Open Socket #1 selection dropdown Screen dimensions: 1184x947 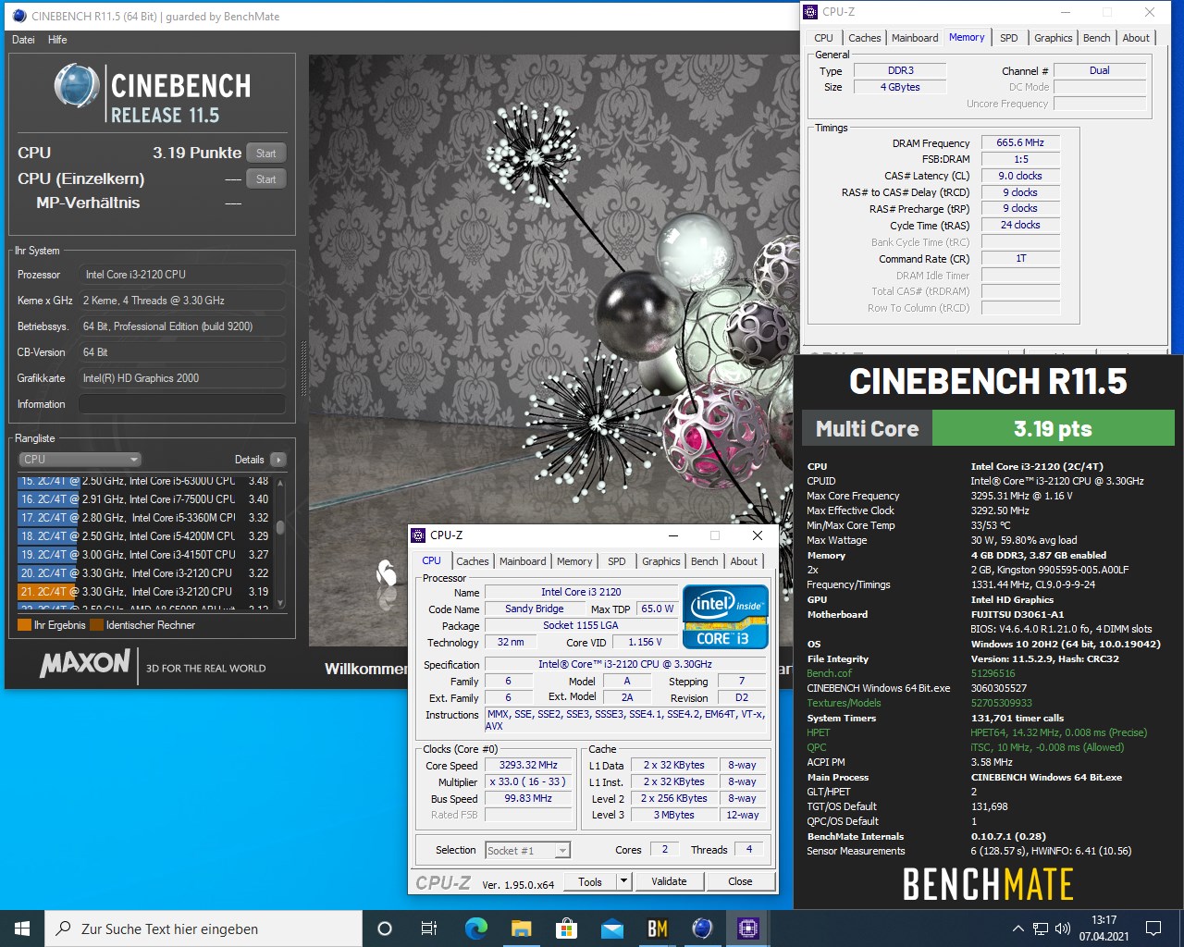pyautogui.click(x=528, y=851)
